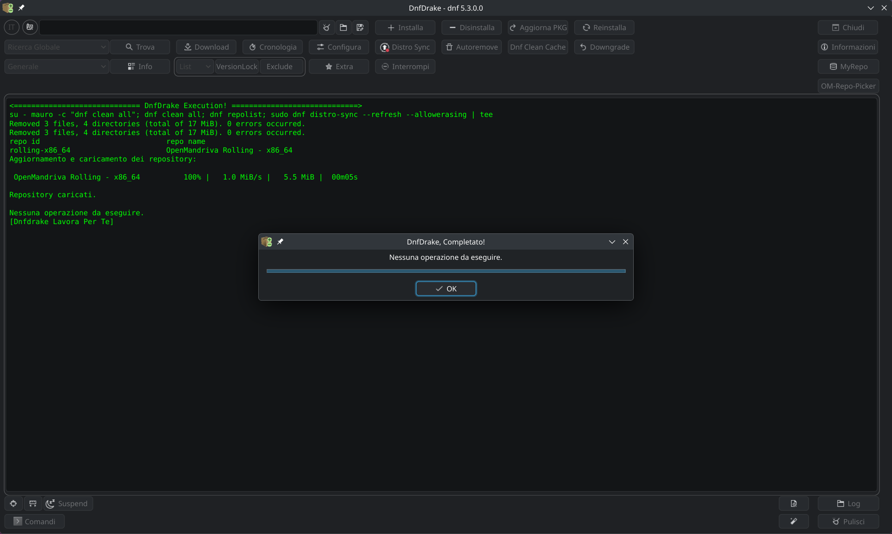This screenshot has height=534, width=892.
Task: Click the main window title bar pin
Action: point(21,8)
